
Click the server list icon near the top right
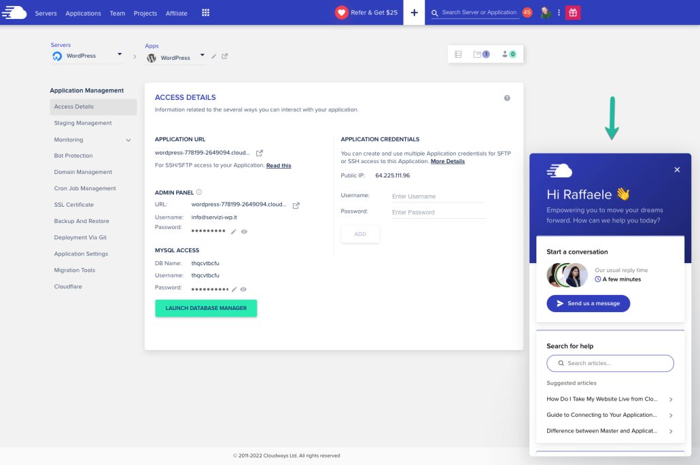coord(459,54)
